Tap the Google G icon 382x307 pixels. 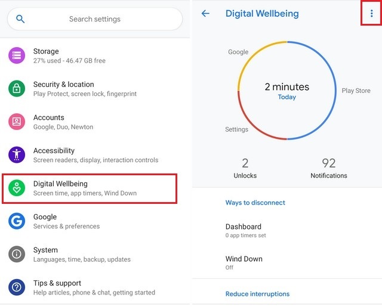(17, 221)
